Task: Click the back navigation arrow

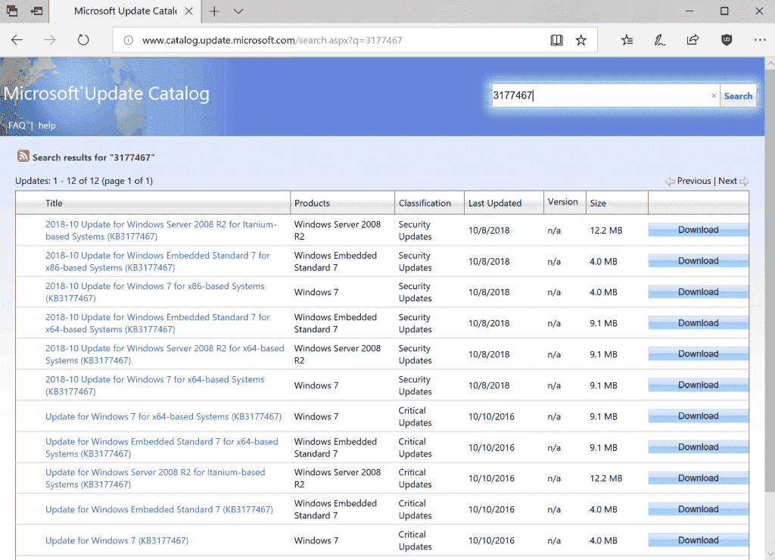Action: pyautogui.click(x=17, y=39)
